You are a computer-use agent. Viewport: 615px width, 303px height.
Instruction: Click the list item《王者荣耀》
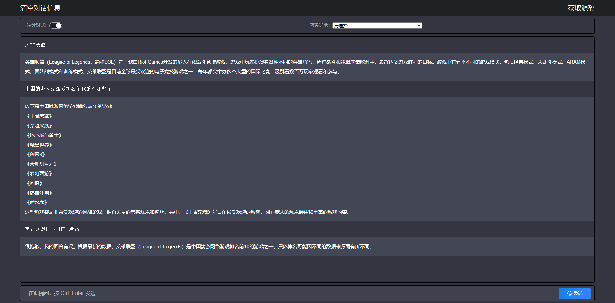pos(39,116)
